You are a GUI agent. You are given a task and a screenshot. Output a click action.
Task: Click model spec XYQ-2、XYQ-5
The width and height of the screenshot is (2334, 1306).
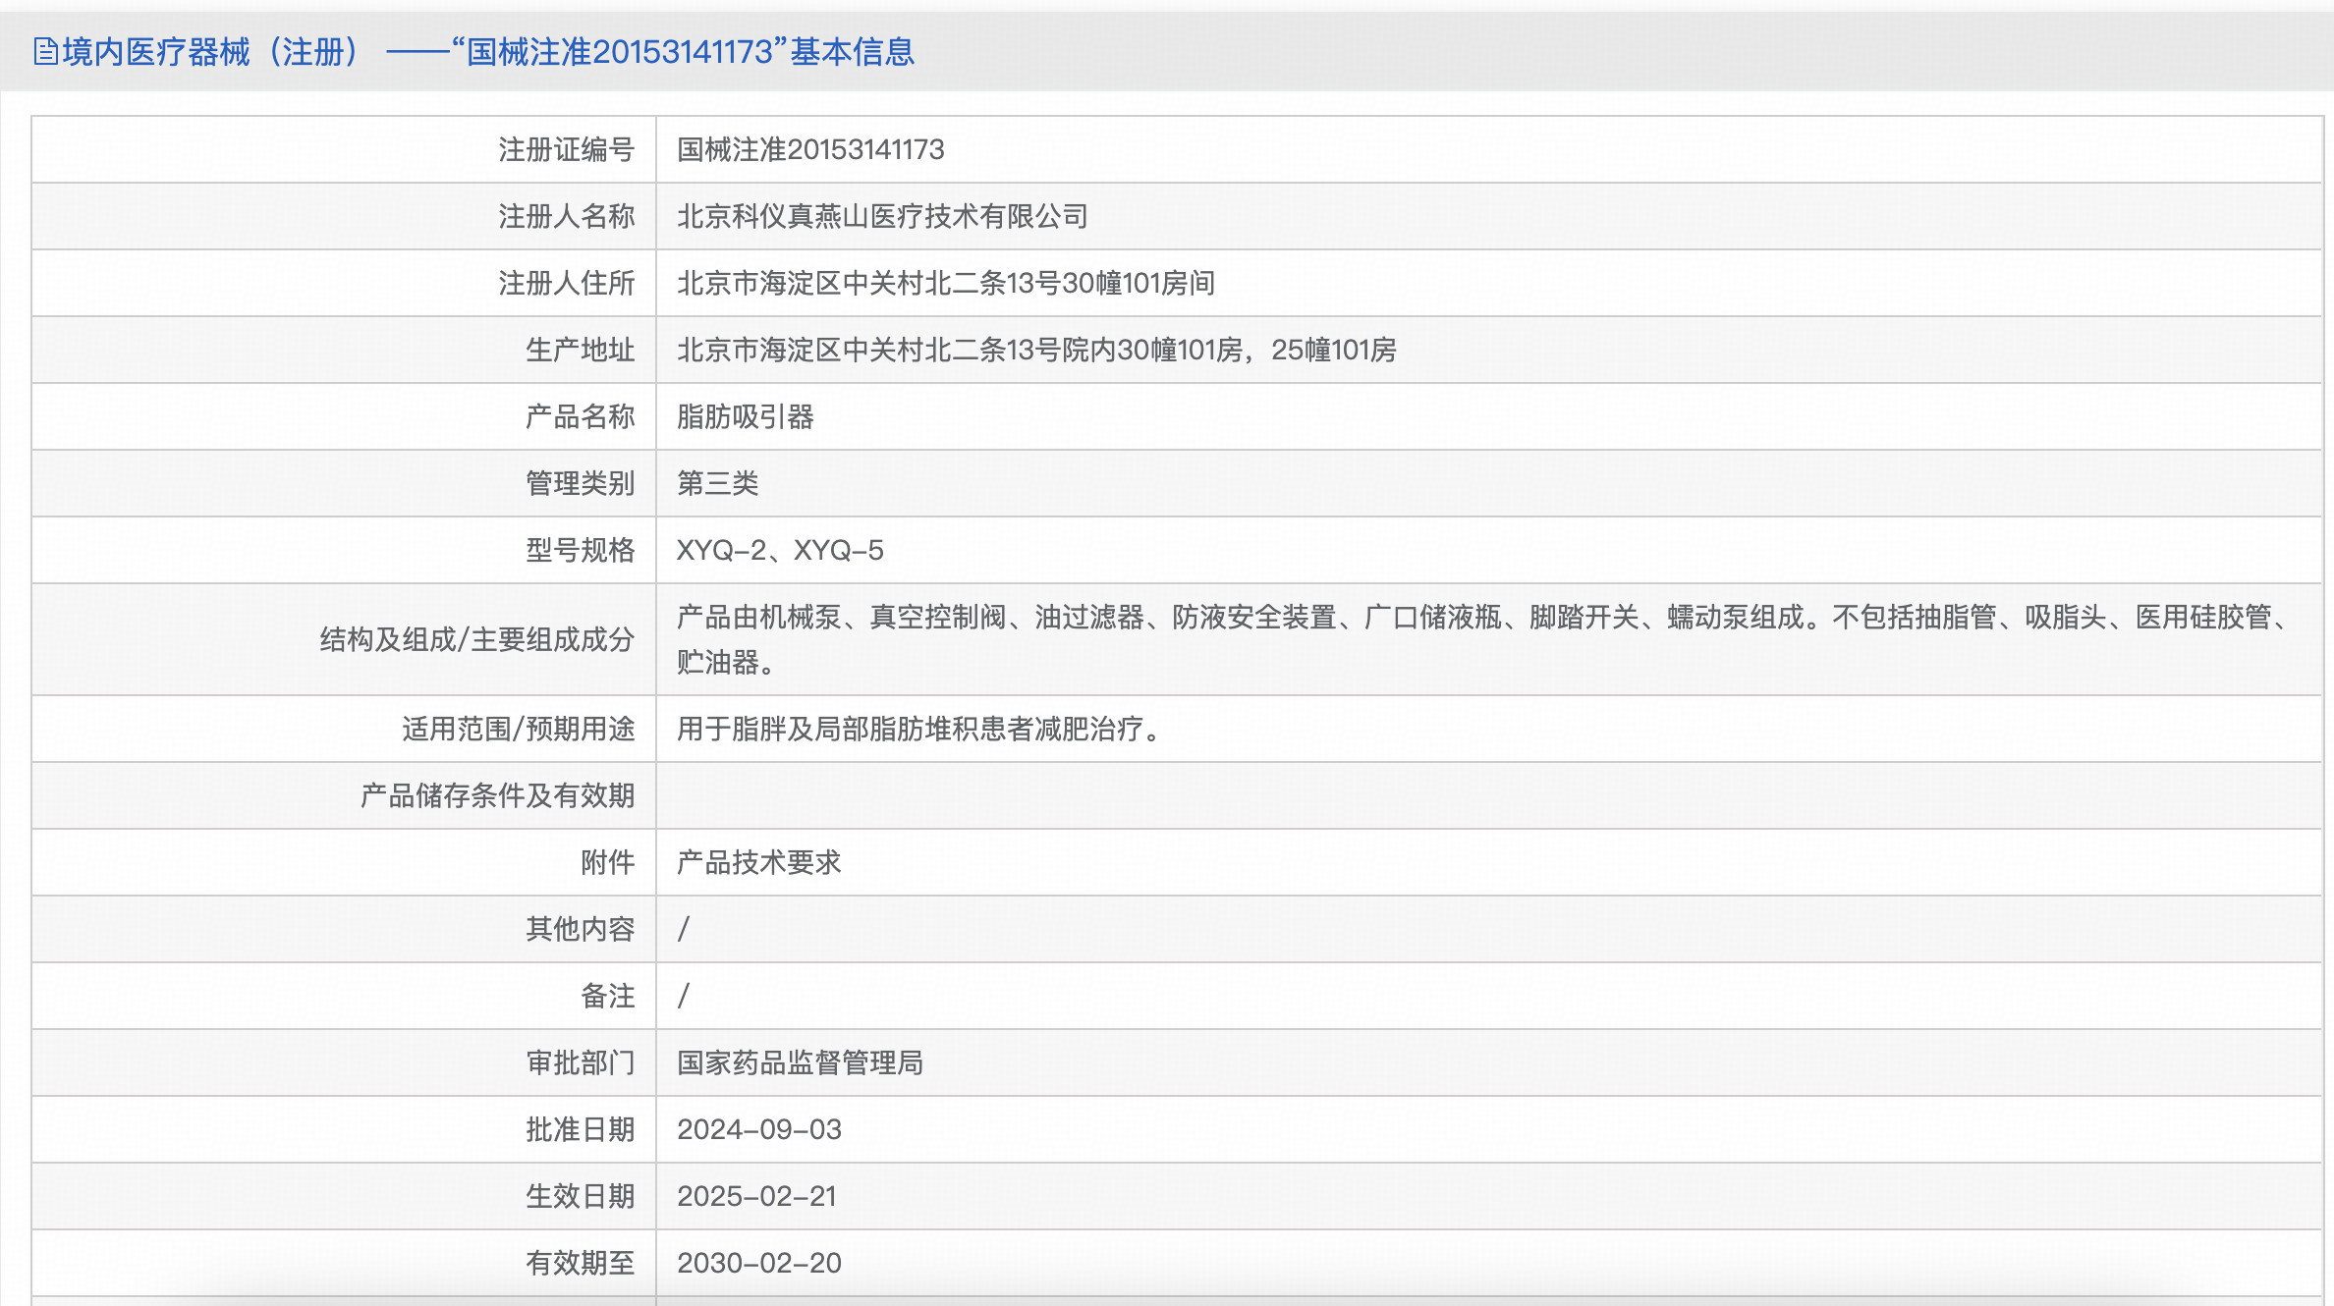coord(780,550)
